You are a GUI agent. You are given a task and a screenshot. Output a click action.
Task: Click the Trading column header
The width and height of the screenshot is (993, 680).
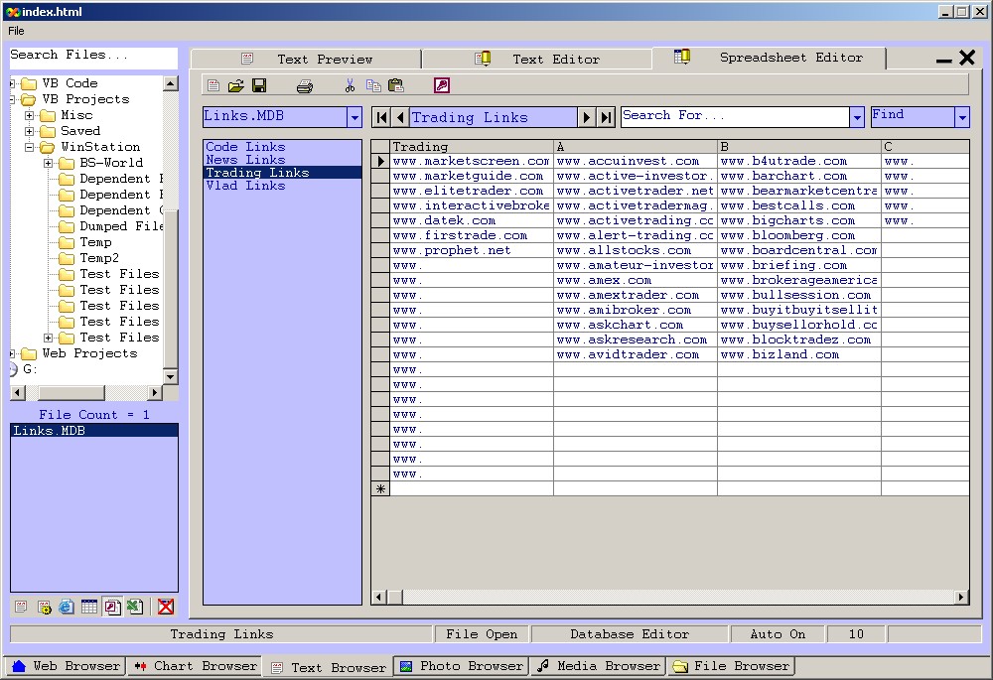pyautogui.click(x=471, y=146)
